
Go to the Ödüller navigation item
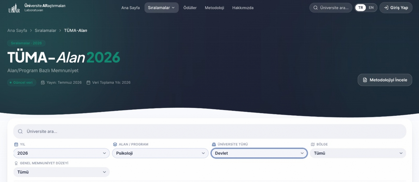[190, 8]
